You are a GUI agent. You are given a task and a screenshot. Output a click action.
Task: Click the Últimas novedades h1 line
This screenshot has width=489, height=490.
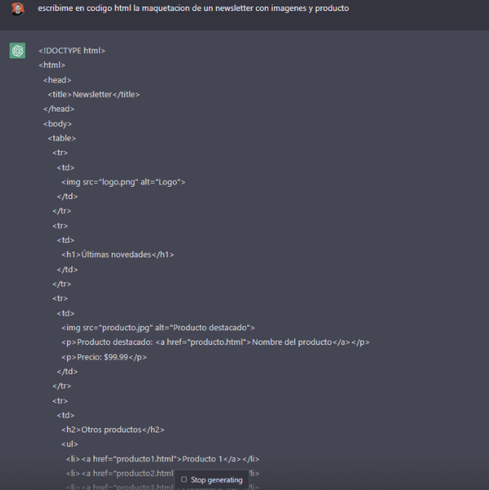[117, 255]
